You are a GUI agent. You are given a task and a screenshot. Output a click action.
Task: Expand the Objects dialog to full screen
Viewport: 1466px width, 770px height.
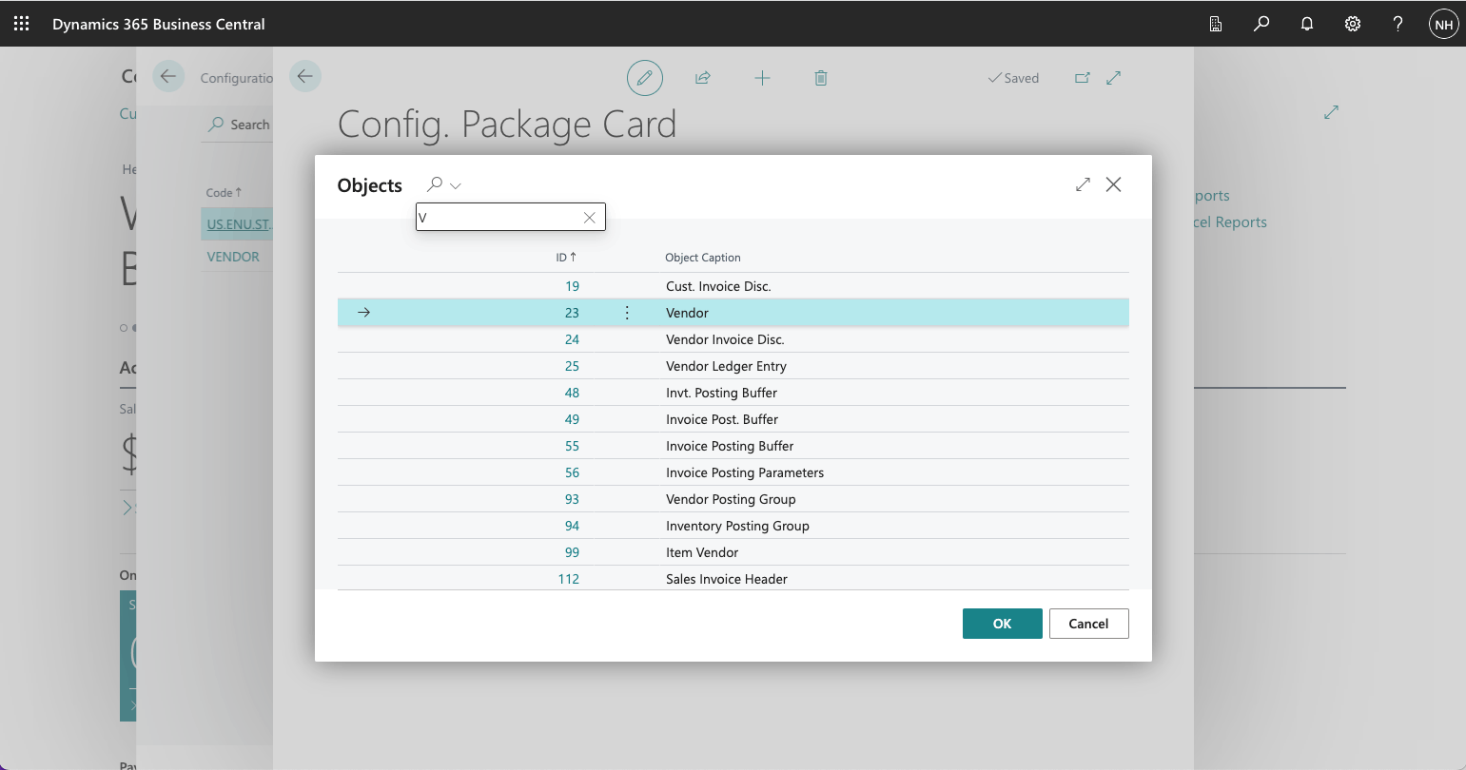coord(1083,184)
